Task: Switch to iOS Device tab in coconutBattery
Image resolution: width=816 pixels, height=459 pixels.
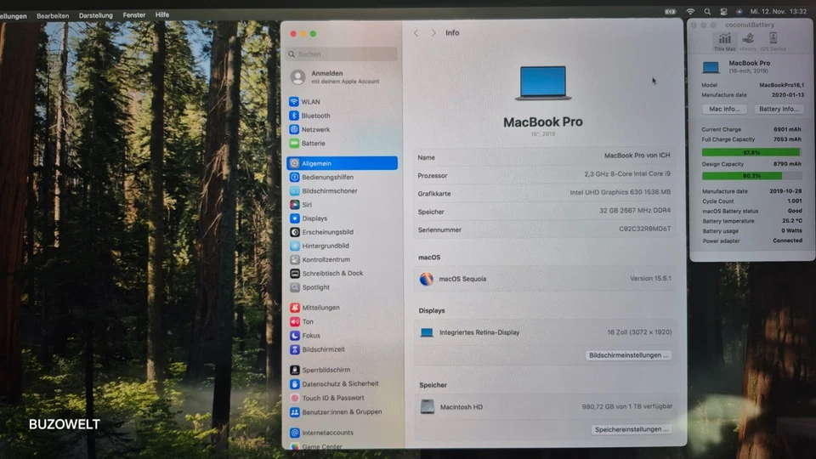Action: tap(773, 42)
